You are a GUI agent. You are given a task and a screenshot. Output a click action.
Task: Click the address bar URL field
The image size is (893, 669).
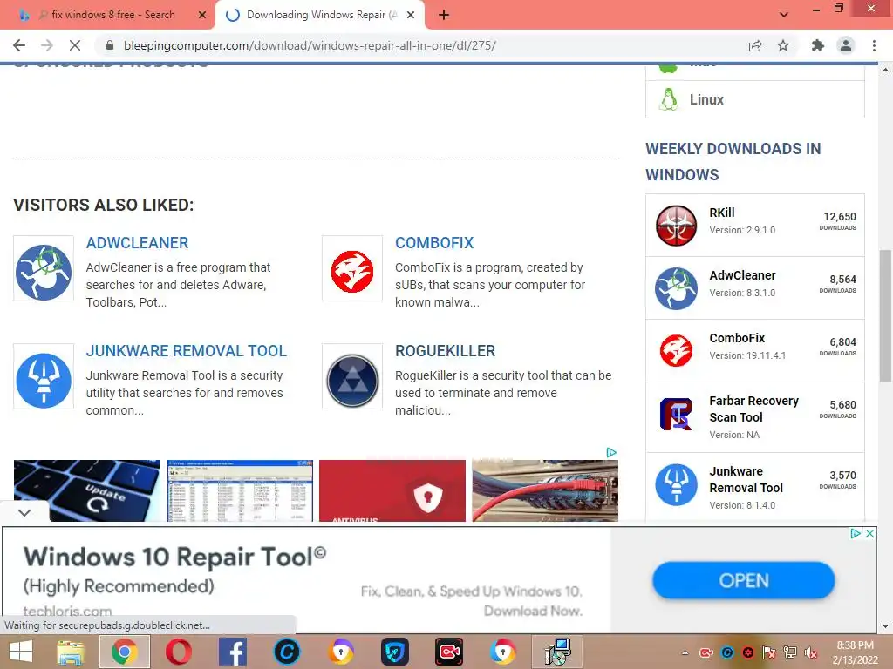pos(421,45)
